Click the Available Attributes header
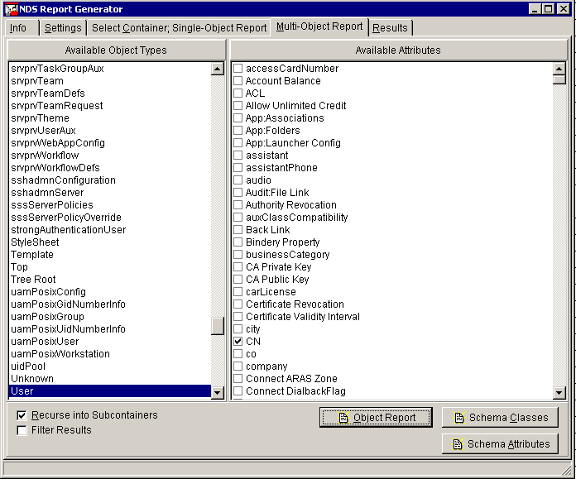Viewport: 576px width, 479px height. (398, 50)
